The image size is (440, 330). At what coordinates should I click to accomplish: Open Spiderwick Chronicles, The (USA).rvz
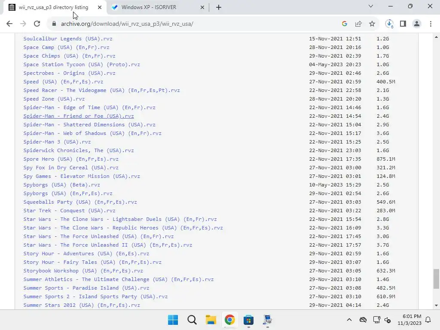tap(79, 150)
